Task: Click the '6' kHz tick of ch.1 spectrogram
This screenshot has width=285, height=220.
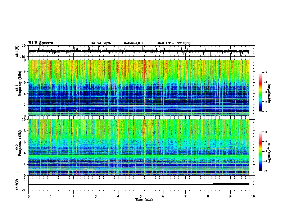Action: pyautogui.click(x=25, y=82)
